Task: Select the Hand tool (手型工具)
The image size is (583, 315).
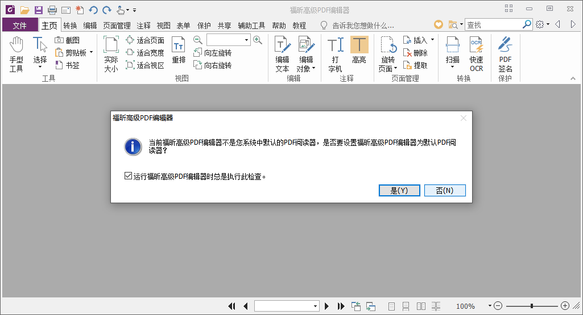Action: tap(16, 54)
